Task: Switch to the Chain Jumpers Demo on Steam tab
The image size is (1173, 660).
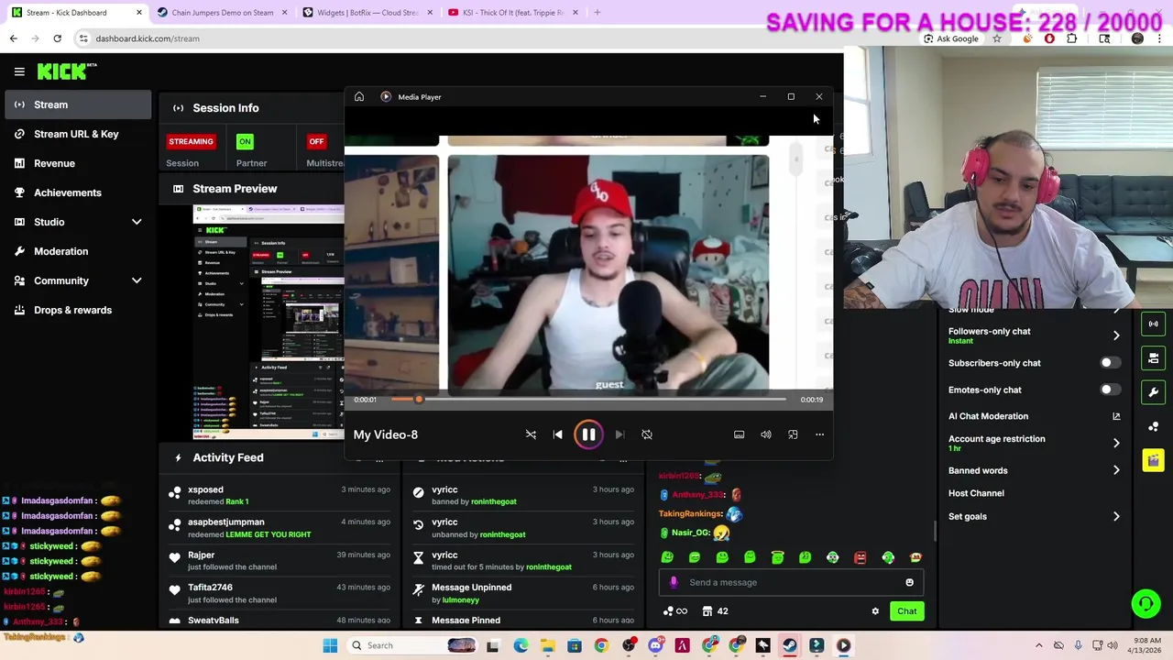Action: (222, 13)
